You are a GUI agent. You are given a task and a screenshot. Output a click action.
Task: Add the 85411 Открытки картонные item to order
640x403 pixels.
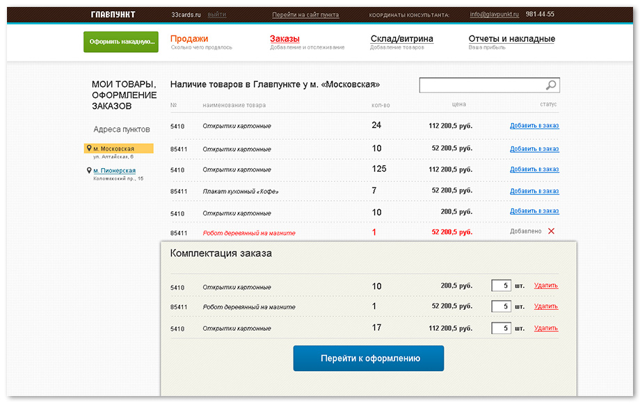pos(534,149)
